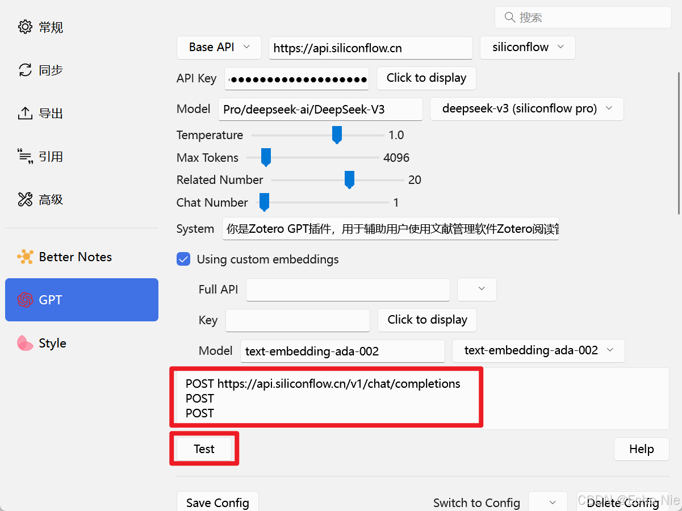Screen dimensions: 682x511
Task: Open the Switch to Config dropdown
Action: [547, 502]
